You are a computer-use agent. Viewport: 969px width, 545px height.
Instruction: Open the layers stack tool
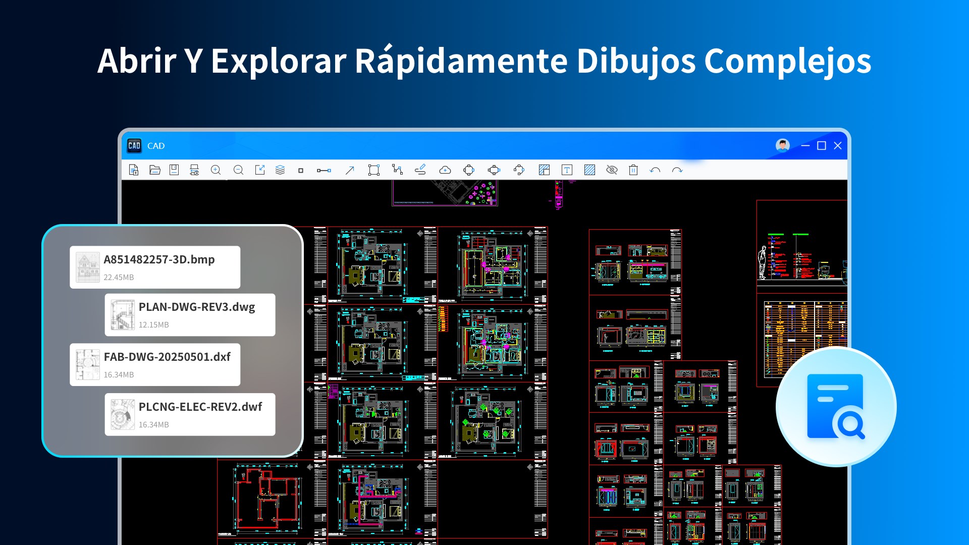tap(280, 170)
